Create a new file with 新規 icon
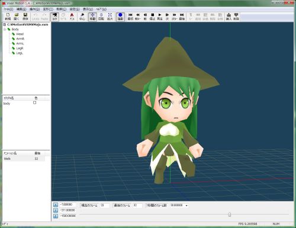296x228 pixels. 8,17
